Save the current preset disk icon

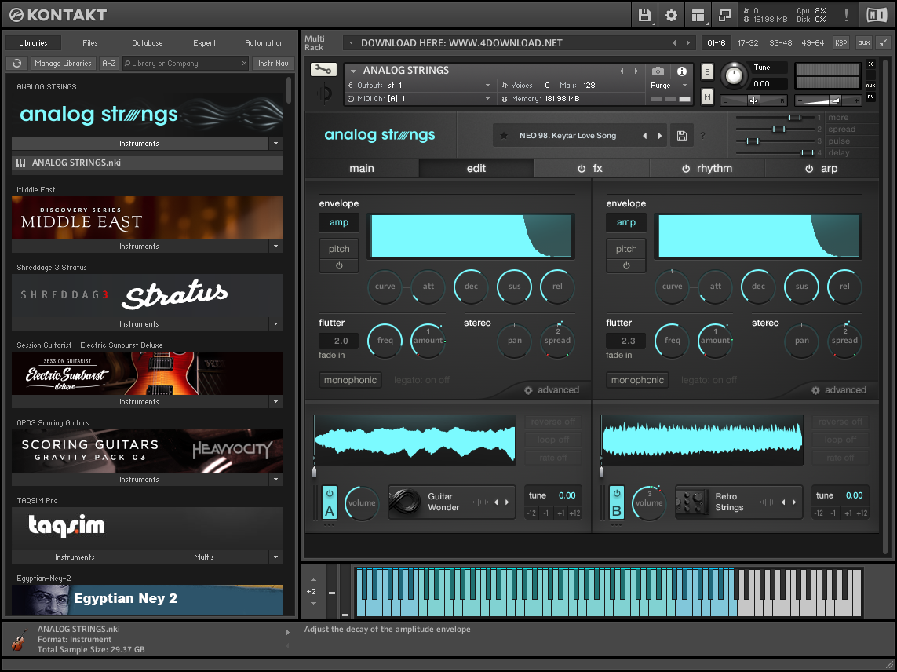tap(682, 136)
